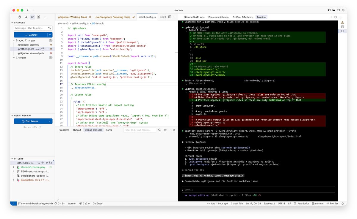Open the Problems panel tab
The width and height of the screenshot is (357, 219).
[64, 130]
